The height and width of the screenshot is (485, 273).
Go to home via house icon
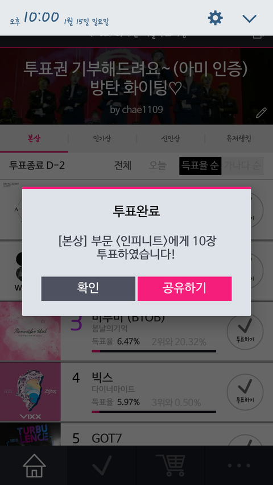pyautogui.click(x=34, y=465)
